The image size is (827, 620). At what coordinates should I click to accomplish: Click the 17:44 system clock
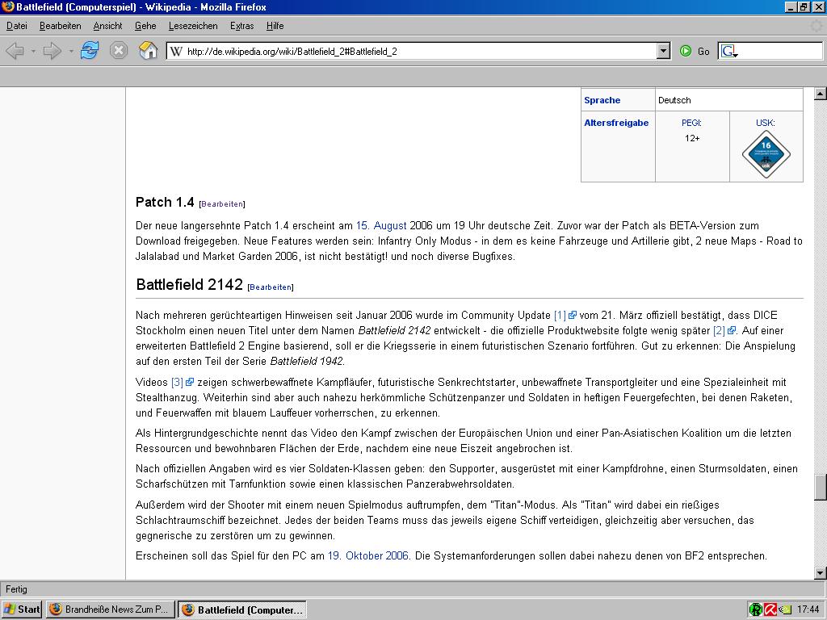[x=808, y=610]
